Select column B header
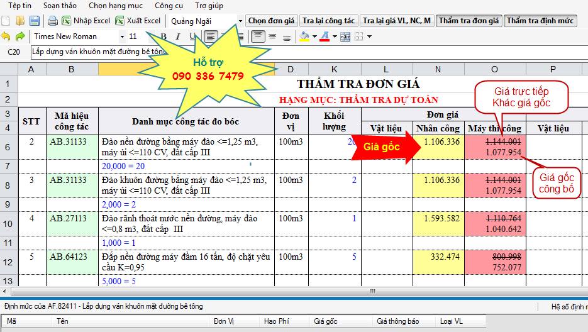Screen dimensions: 588x332 pos(72,69)
